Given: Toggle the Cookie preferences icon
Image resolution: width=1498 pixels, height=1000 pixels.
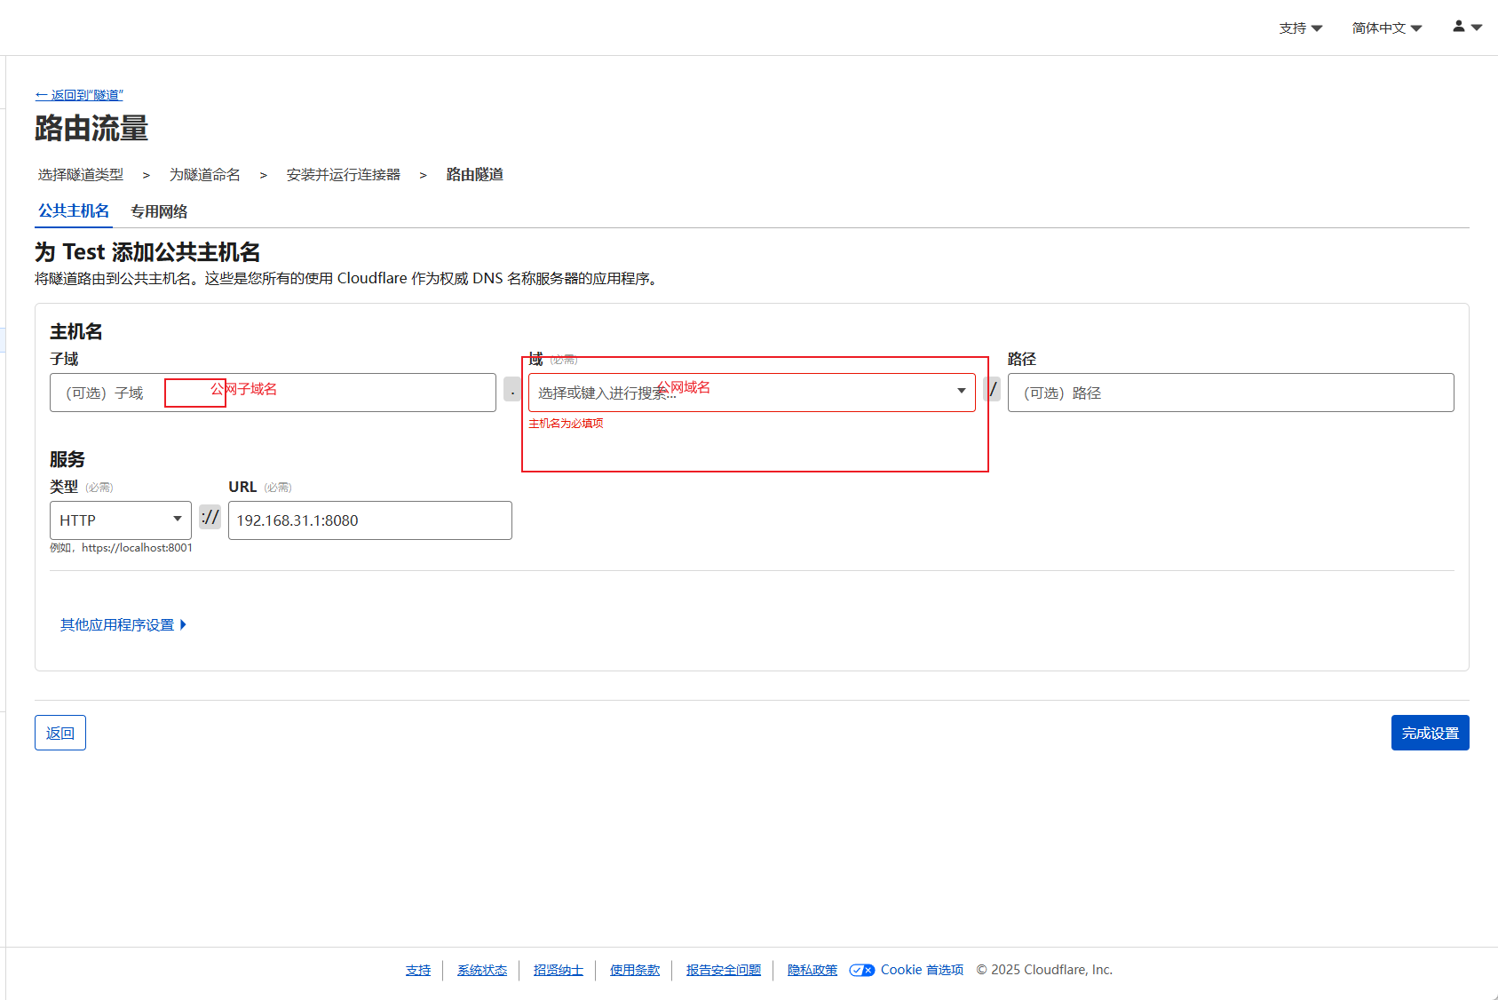Looking at the screenshot, I should tap(861, 970).
